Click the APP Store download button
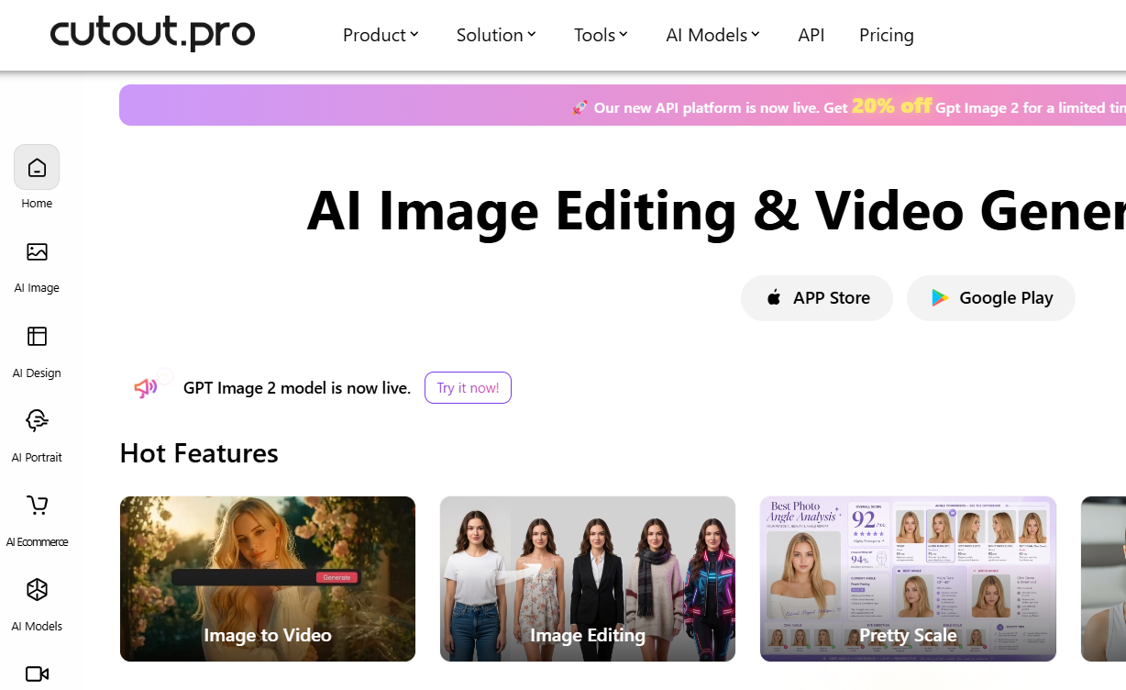 tap(816, 298)
